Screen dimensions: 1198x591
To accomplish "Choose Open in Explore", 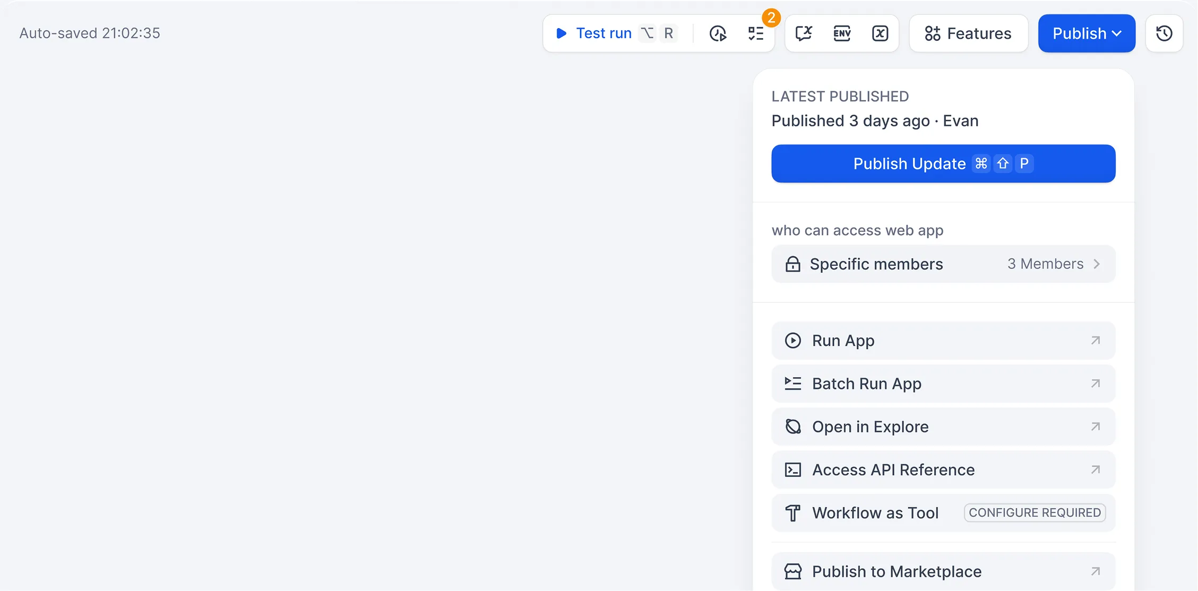I will [x=943, y=427].
